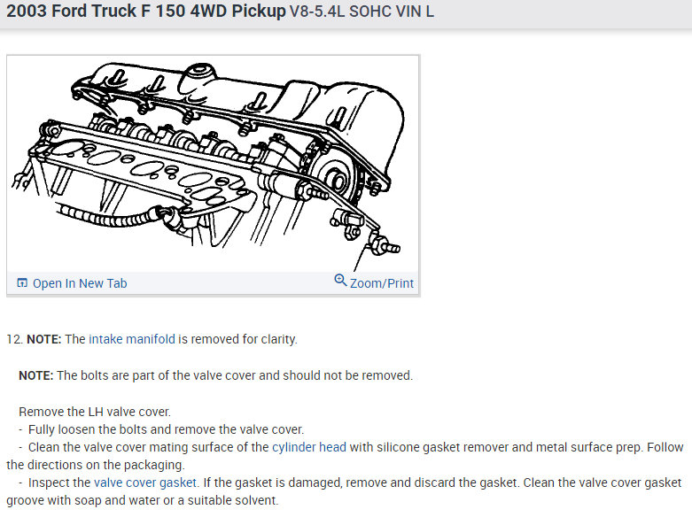Viewport: 692px width, 525px height.
Task: Click the engine diagram image
Action: [213, 164]
